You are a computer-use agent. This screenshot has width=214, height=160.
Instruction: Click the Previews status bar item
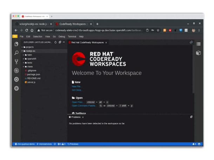pos(73,144)
